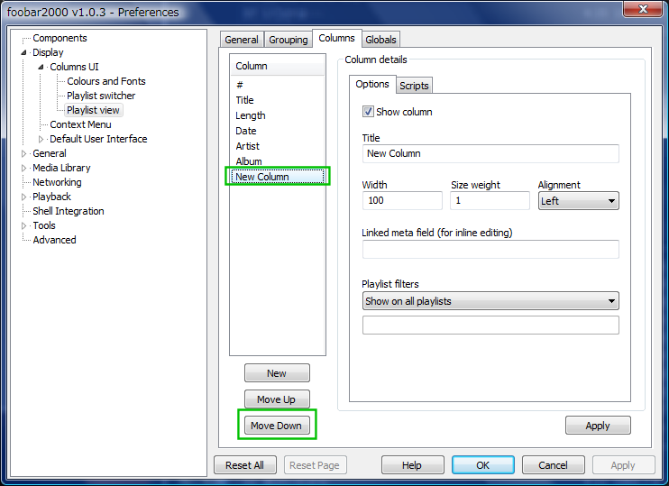Image resolution: width=669 pixels, height=486 pixels.
Task: Expand the General tree node
Action: 23,153
